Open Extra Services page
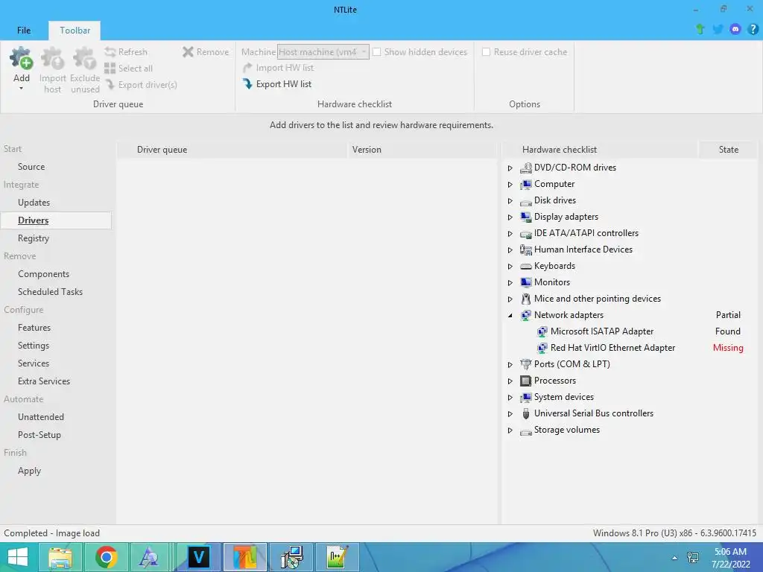 click(44, 381)
